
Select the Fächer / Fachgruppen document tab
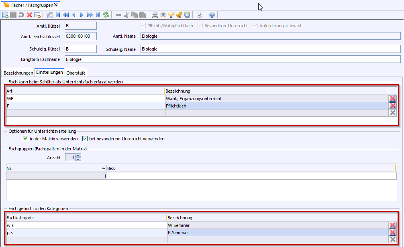click(x=31, y=5)
